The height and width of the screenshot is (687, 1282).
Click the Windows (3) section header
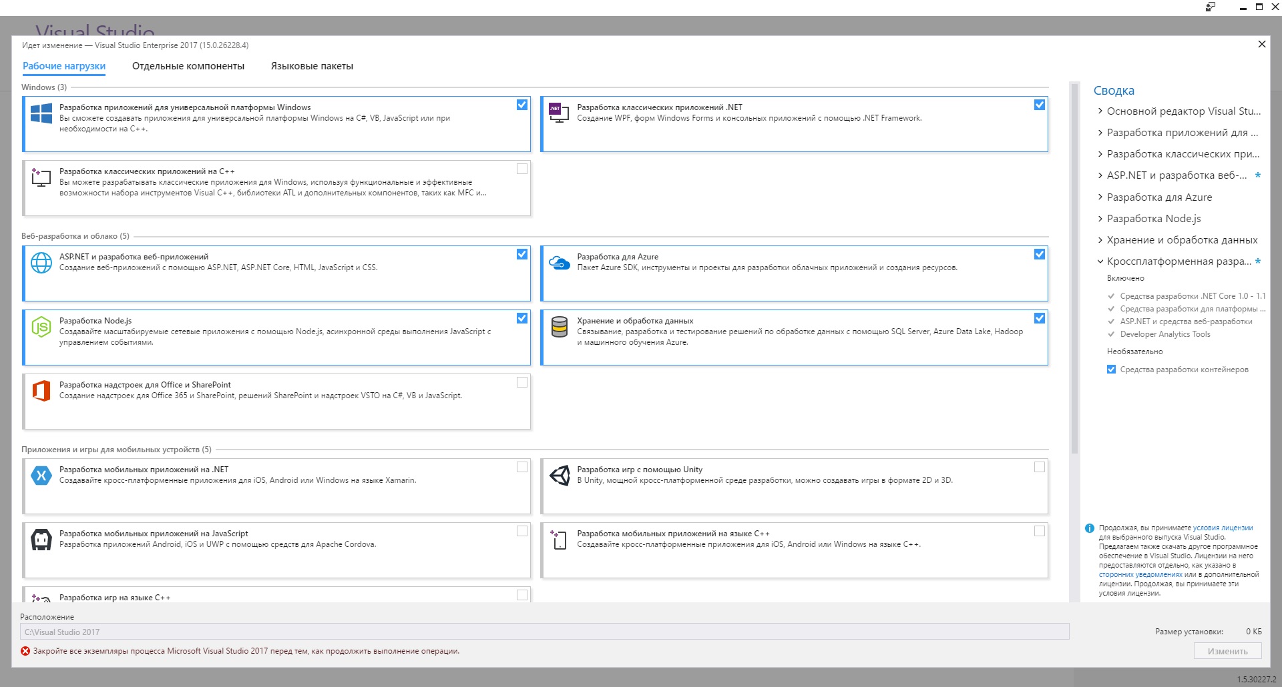click(x=44, y=87)
